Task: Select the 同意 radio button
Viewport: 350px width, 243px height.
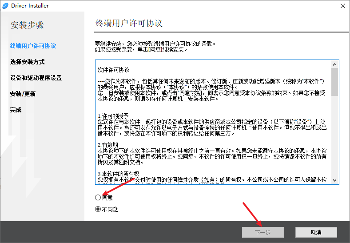Action: pos(98,197)
